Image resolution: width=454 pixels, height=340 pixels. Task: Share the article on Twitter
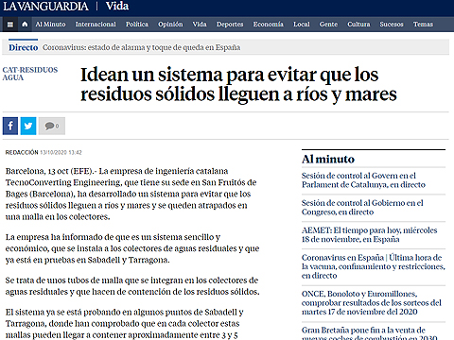point(28,126)
